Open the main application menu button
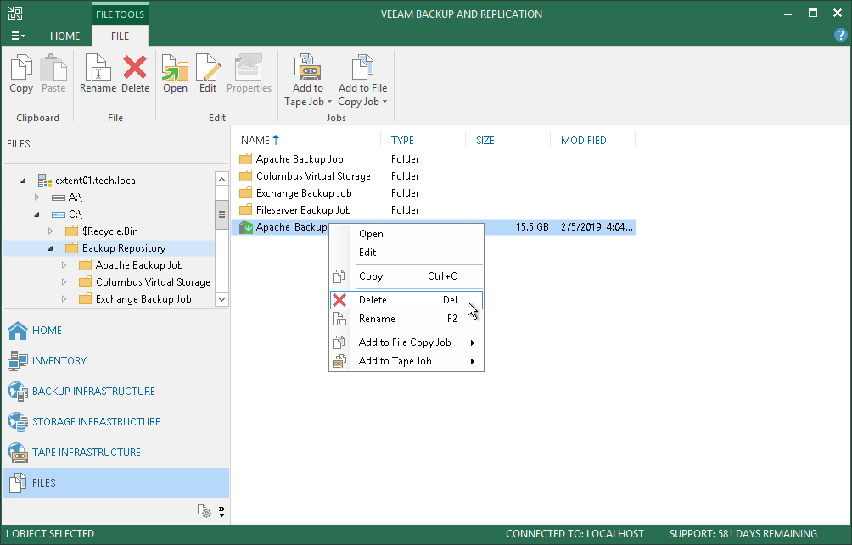Screen dimensions: 852x545 (x=18, y=36)
